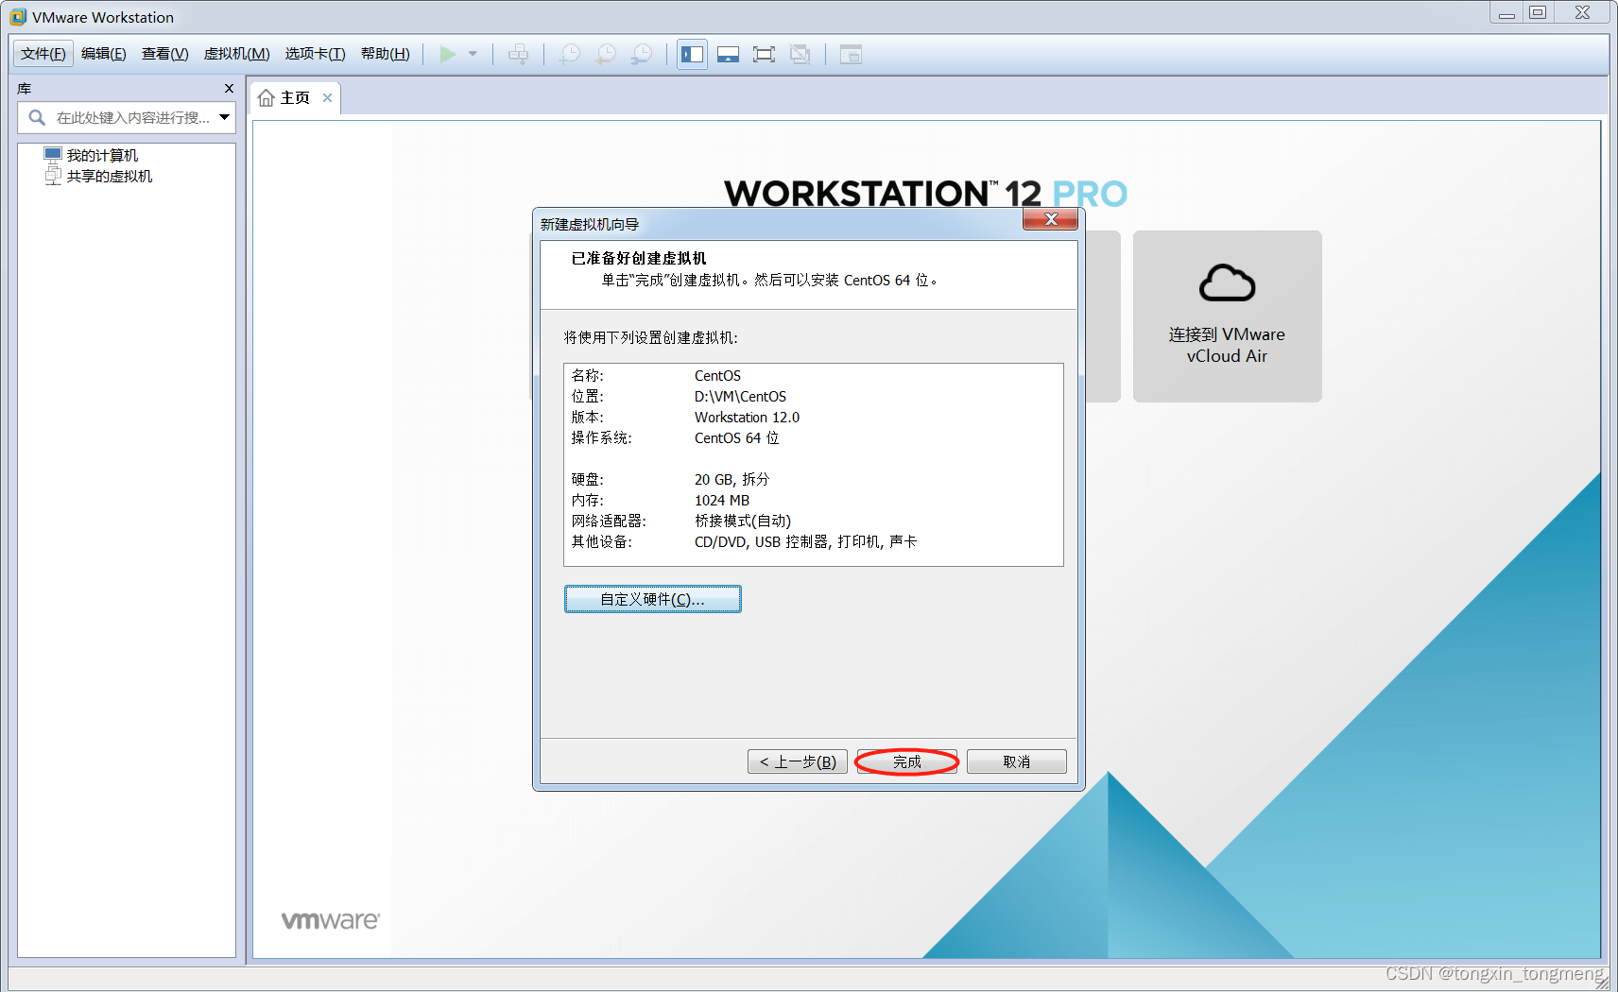Open the power options dropdown arrow
Screen dimensions: 1618x992
473,55
